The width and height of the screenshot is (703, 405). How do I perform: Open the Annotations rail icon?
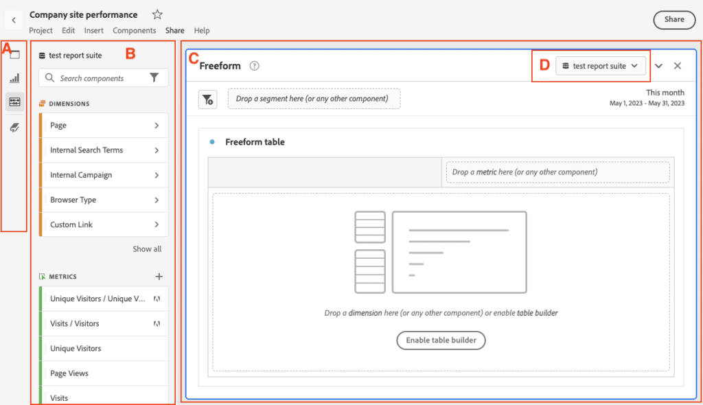pos(14,126)
